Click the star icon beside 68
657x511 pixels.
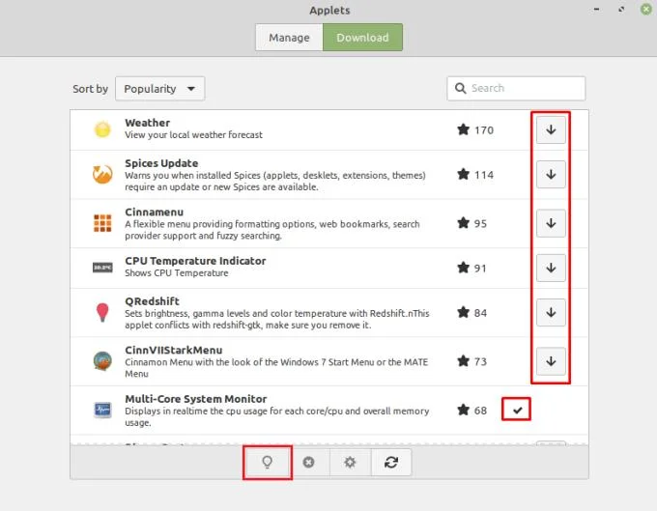(x=463, y=410)
